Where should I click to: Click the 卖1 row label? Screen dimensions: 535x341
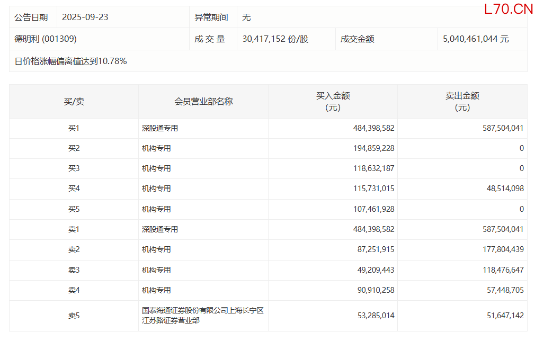click(x=74, y=229)
